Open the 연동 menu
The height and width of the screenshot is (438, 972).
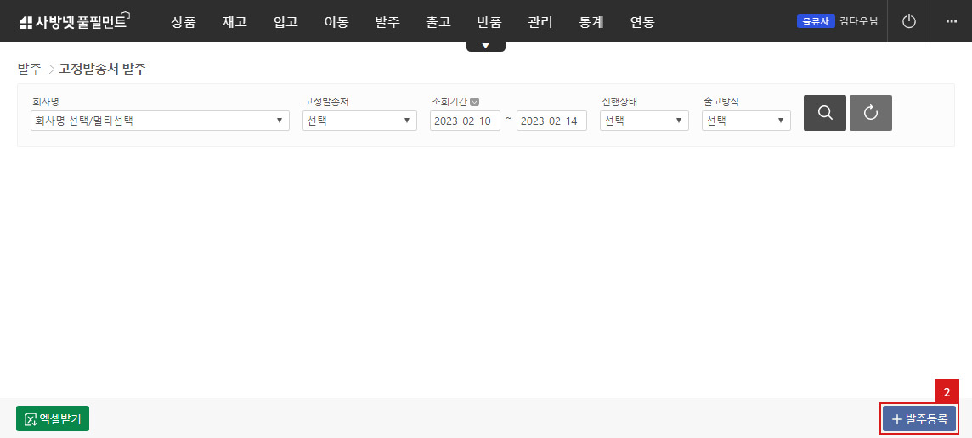coord(641,22)
